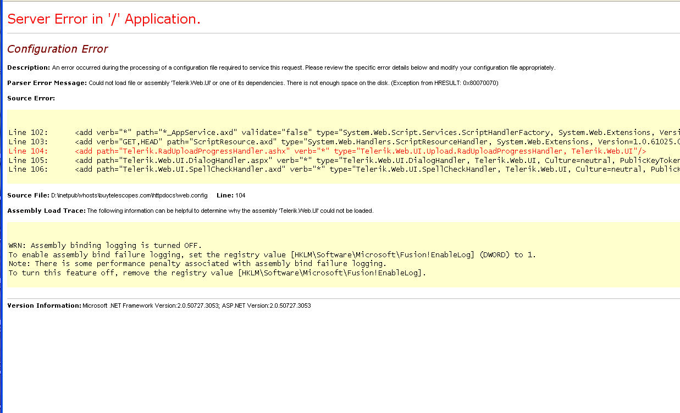This screenshot has width=680, height=413.
Task: Click the "Server Error in '/' Application." heading
Action: (104, 19)
